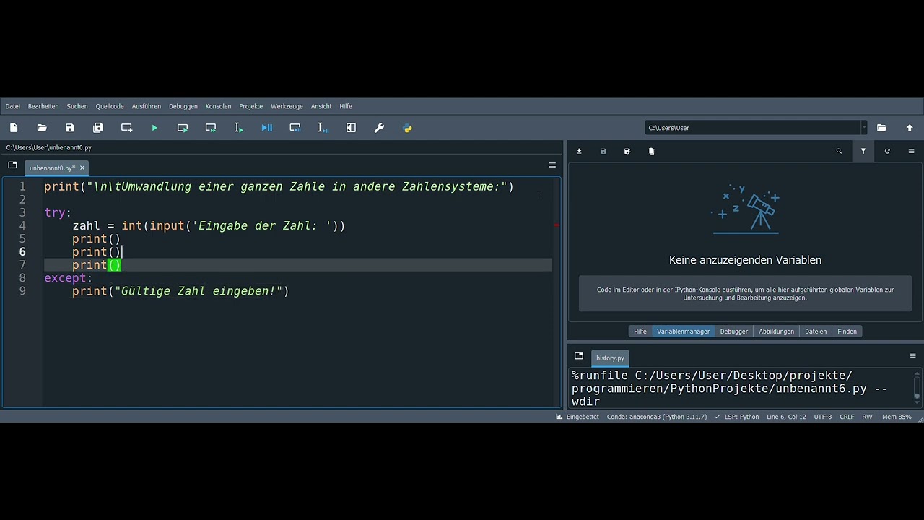The height and width of the screenshot is (520, 924).
Task: Create a new code cell
Action: pyautogui.click(x=126, y=128)
